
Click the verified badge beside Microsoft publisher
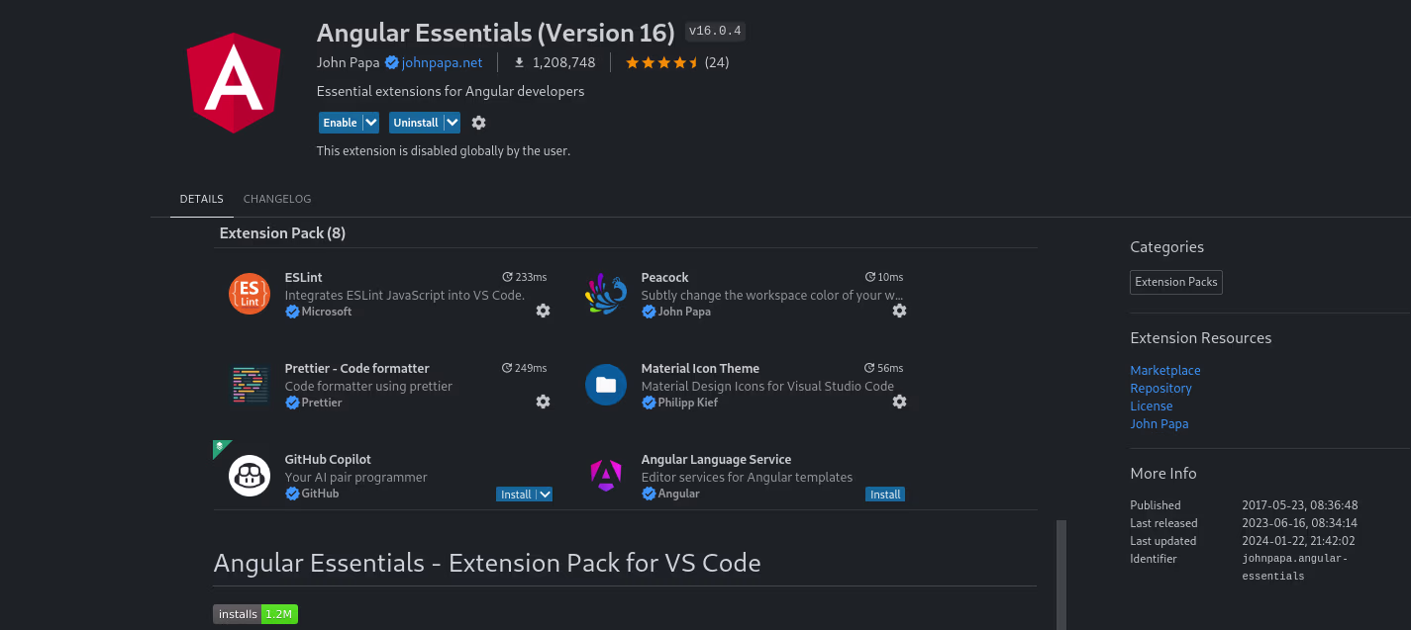pyautogui.click(x=292, y=312)
